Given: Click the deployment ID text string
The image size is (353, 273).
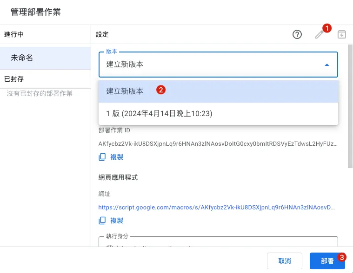Looking at the screenshot, I should (218, 144).
